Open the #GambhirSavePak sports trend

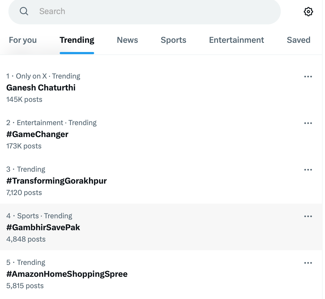pos(43,227)
